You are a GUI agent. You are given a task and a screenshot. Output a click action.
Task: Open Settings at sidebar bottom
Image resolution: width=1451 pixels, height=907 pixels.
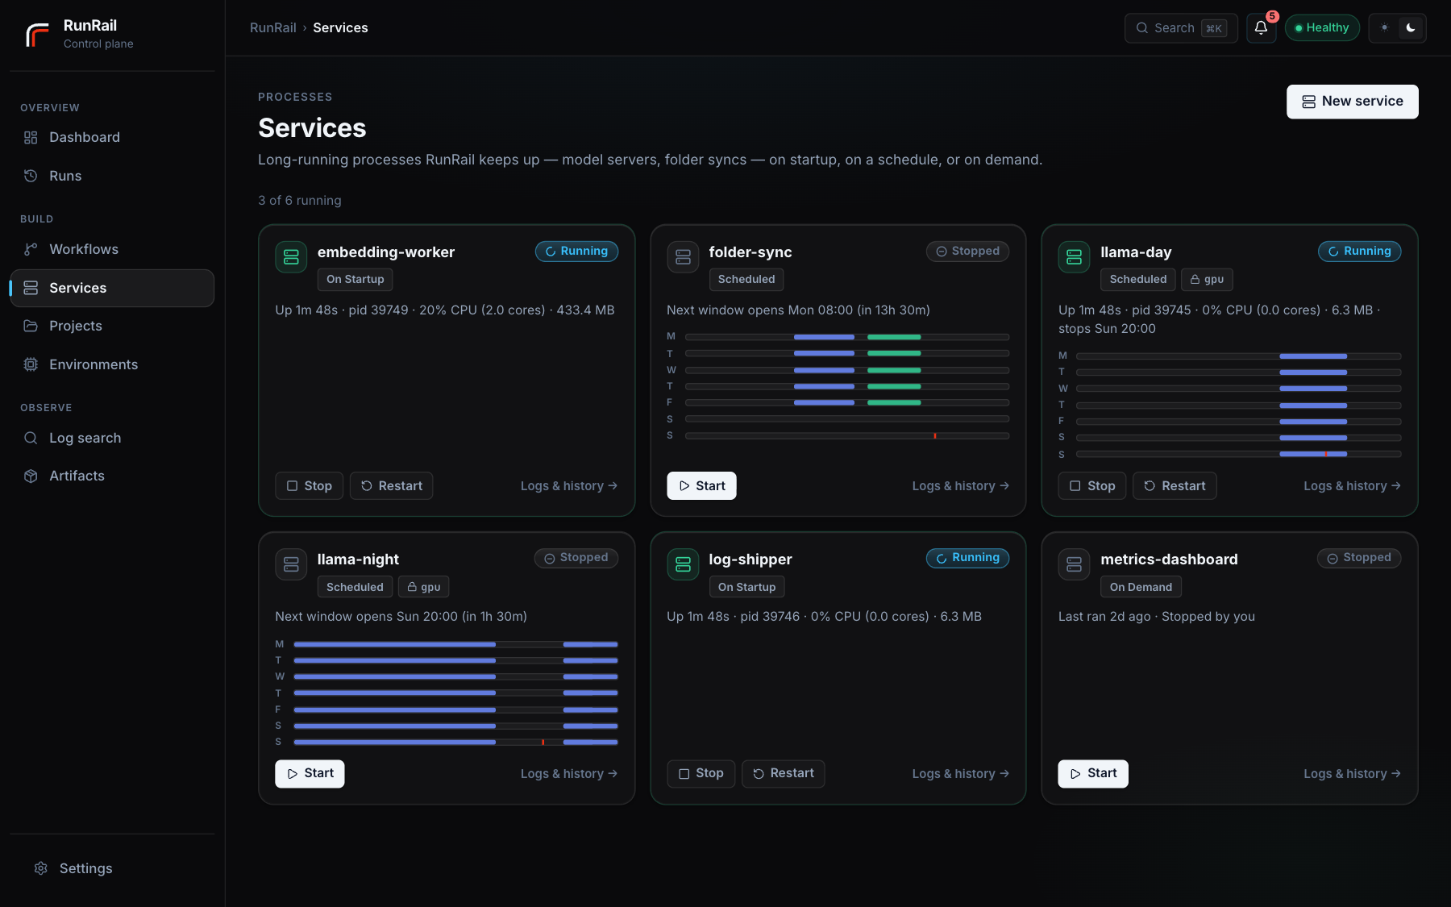pyautogui.click(x=112, y=868)
